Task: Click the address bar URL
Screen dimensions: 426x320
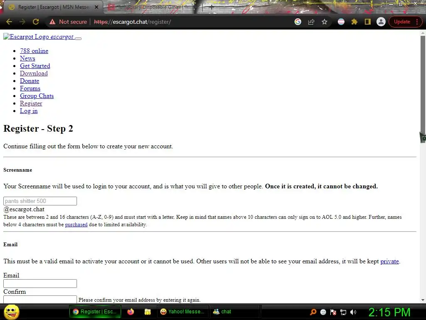Action: click(132, 22)
